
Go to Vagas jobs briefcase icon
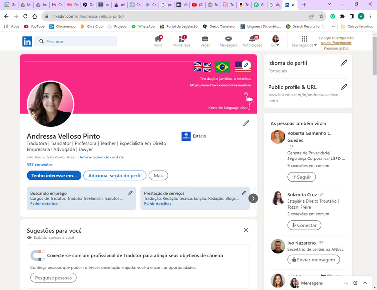click(x=205, y=39)
